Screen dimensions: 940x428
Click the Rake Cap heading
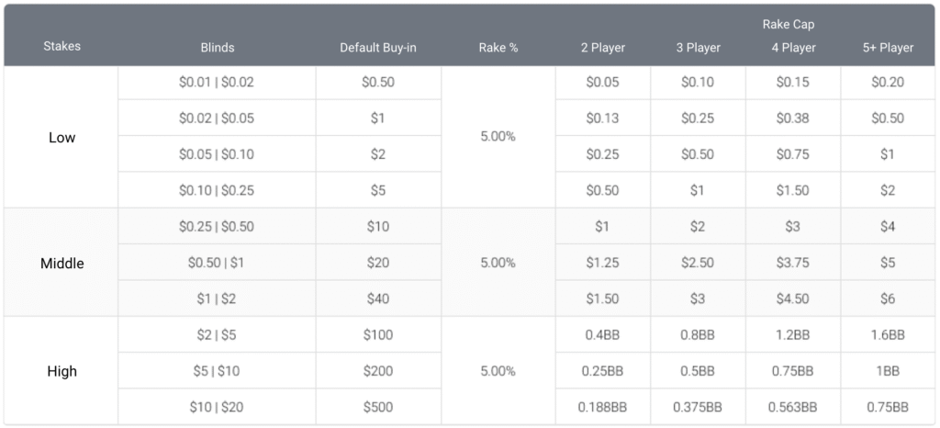[x=789, y=25]
